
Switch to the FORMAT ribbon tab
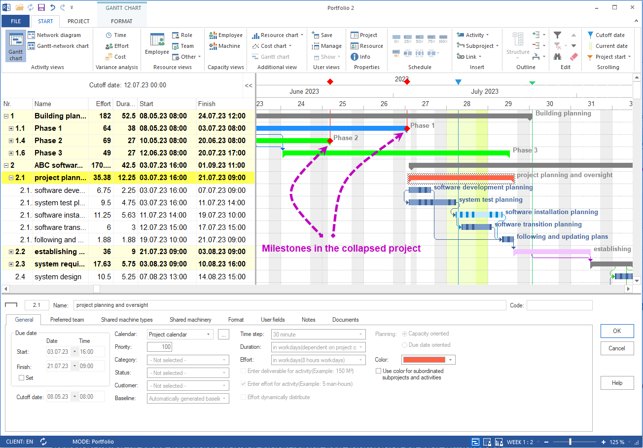(122, 21)
